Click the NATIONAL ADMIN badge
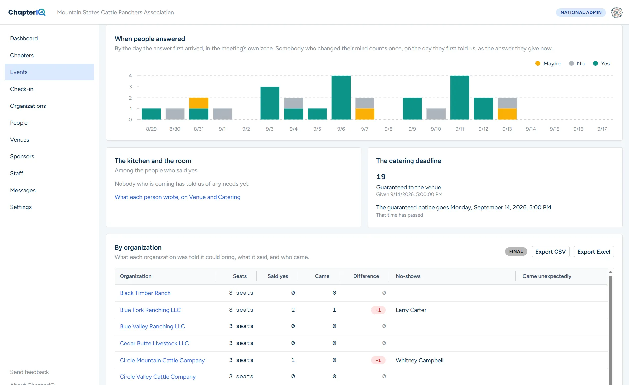Viewport: 629px width, 385px height. coord(581,12)
